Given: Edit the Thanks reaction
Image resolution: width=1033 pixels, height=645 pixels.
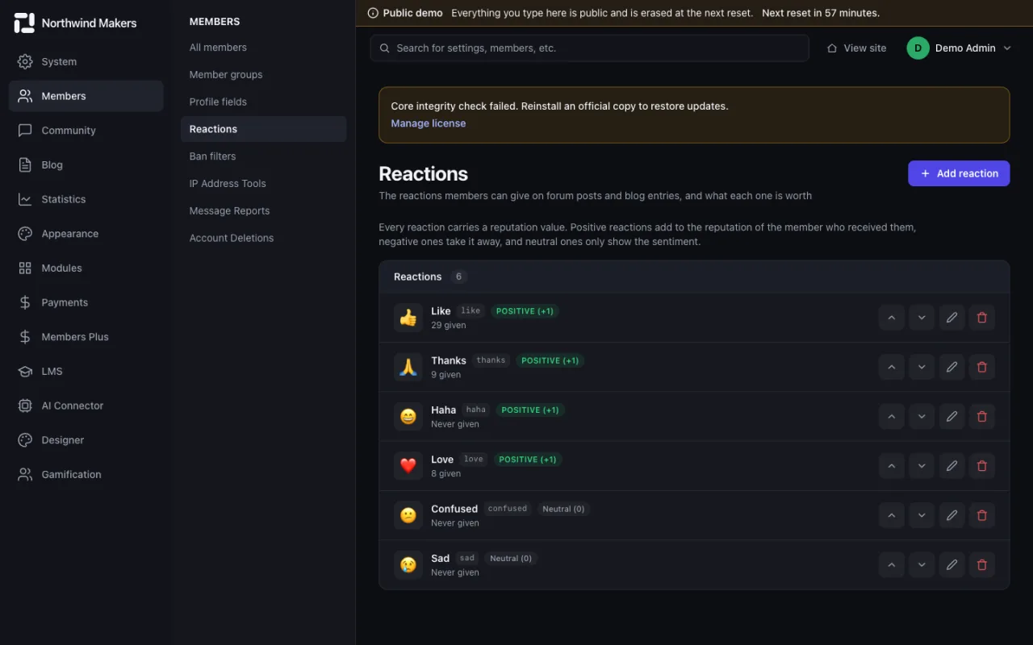Looking at the screenshot, I should point(951,367).
